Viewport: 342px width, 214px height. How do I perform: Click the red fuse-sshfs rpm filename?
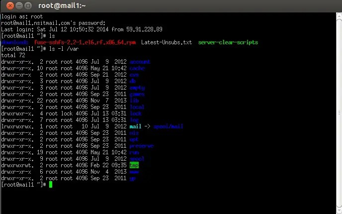(x=85, y=42)
